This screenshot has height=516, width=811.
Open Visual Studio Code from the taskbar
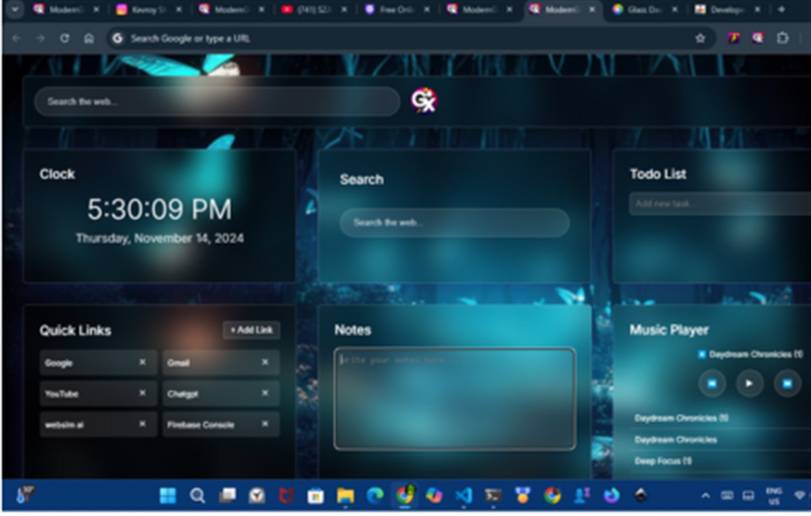coord(464,496)
